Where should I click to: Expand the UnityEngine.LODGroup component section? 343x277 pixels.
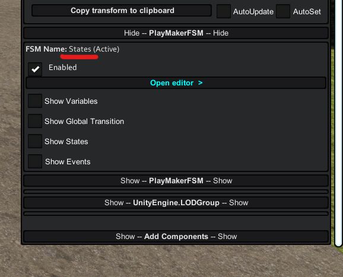176,203
